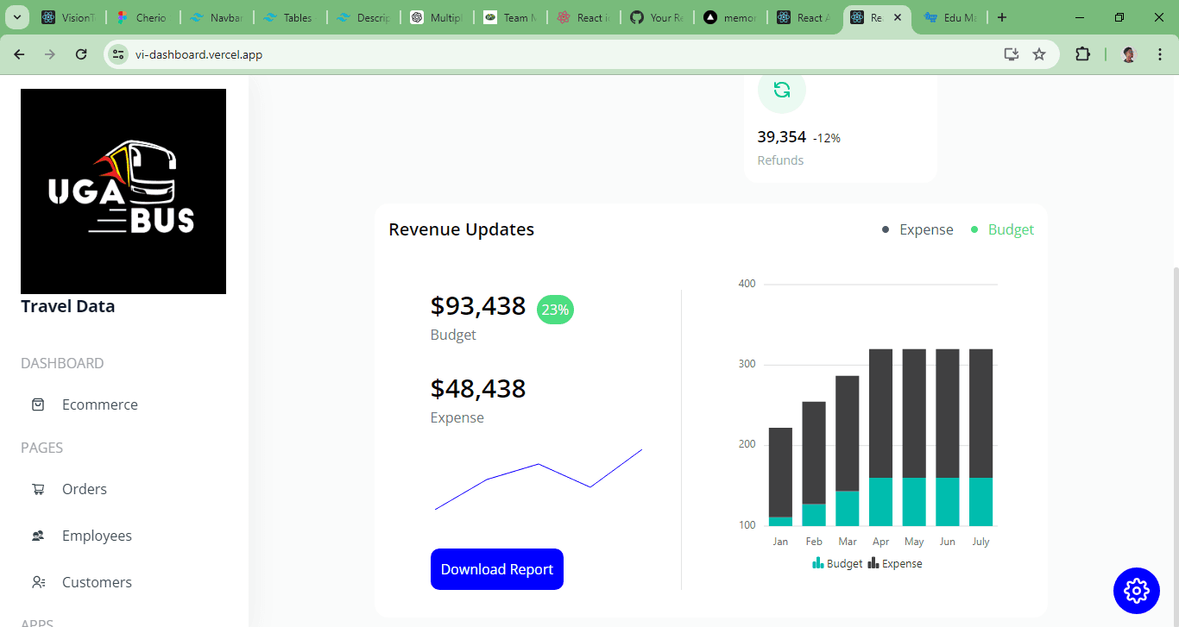Toggle the Expense dot indicator in header
The height and width of the screenshot is (627, 1179).
(x=886, y=229)
